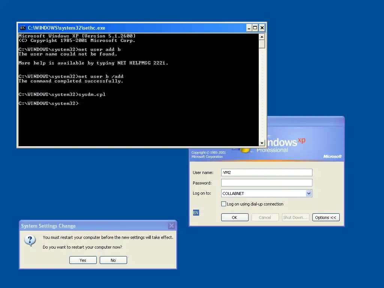Open the Log on to dropdown
Screen dimensions: 384x288
pyautogui.click(x=309, y=193)
